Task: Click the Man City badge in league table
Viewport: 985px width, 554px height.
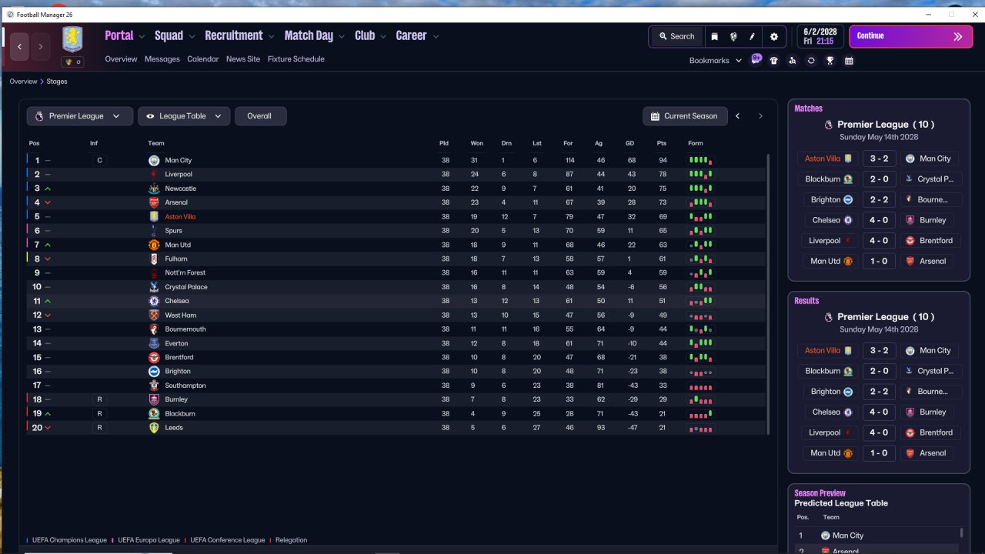Action: (154, 160)
